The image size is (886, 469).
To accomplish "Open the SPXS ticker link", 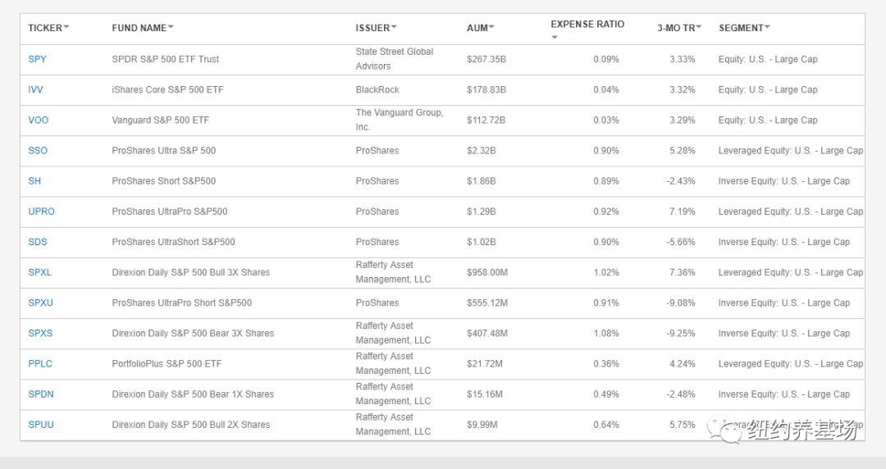I will (x=40, y=333).
